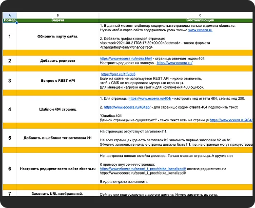
Task: Select column A header
Action: pos(10,15)
